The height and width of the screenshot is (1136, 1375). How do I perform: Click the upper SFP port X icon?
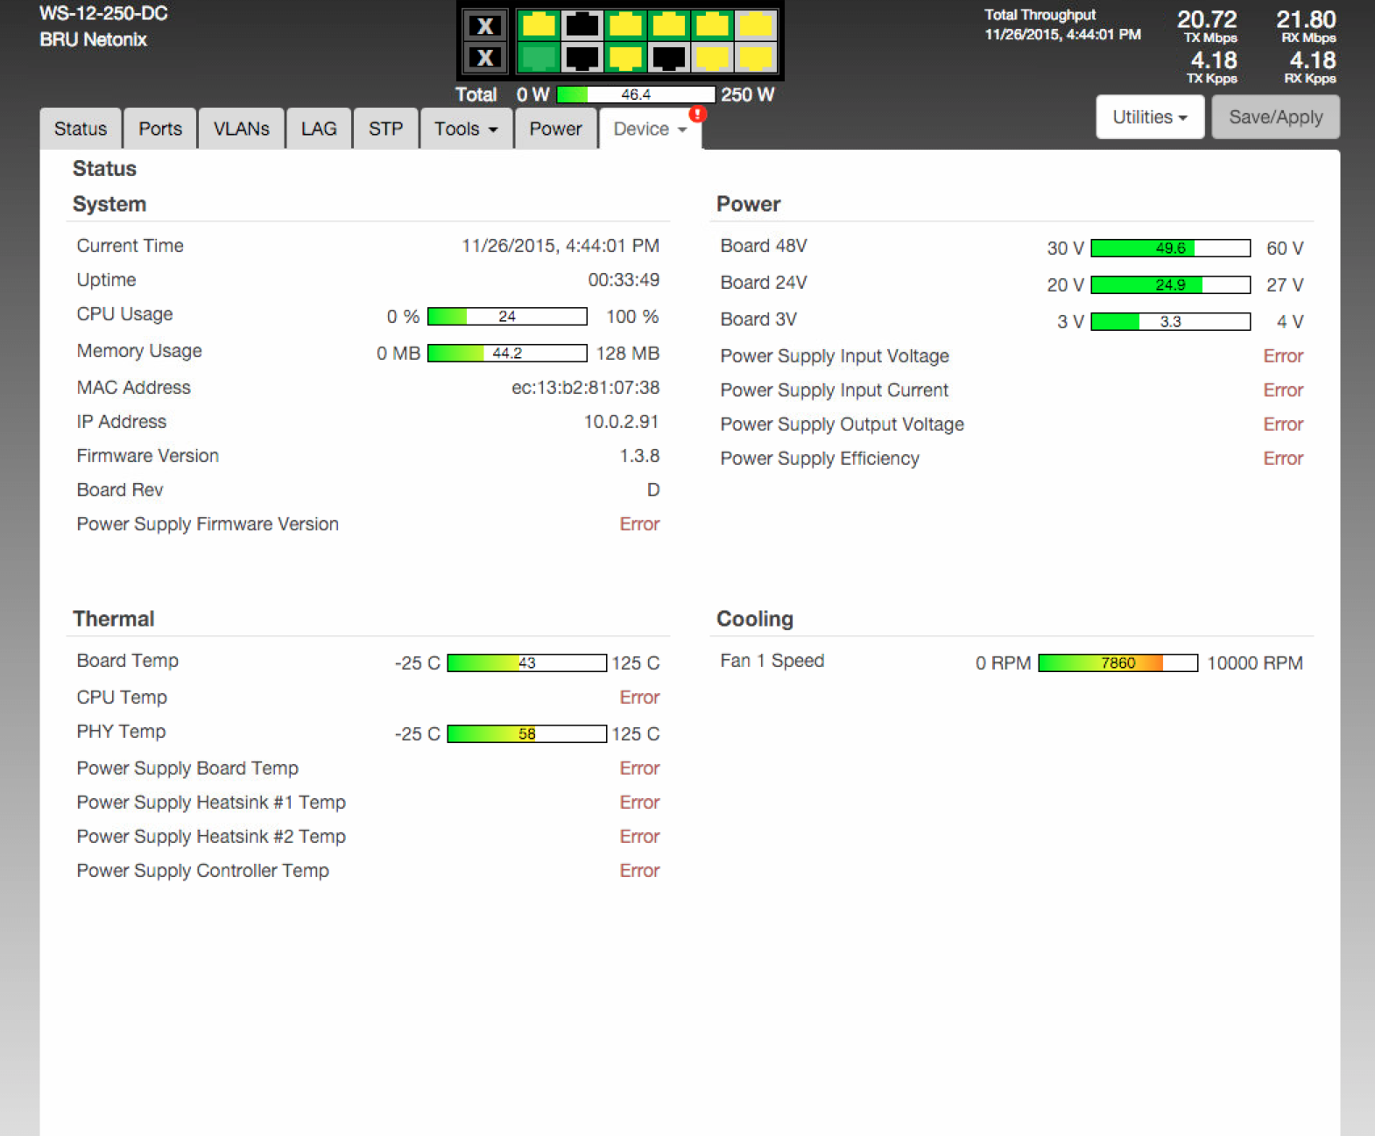484,25
